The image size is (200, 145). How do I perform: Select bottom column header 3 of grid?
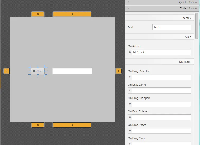[x=72, y=125]
